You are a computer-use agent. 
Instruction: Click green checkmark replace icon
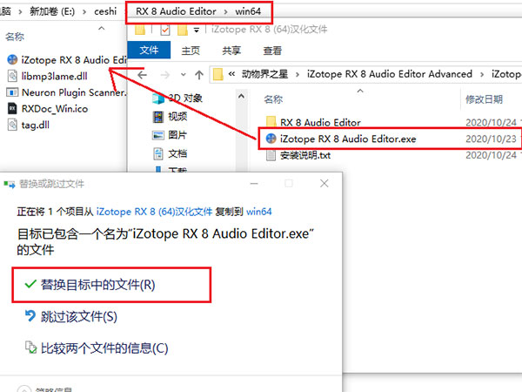click(x=30, y=284)
